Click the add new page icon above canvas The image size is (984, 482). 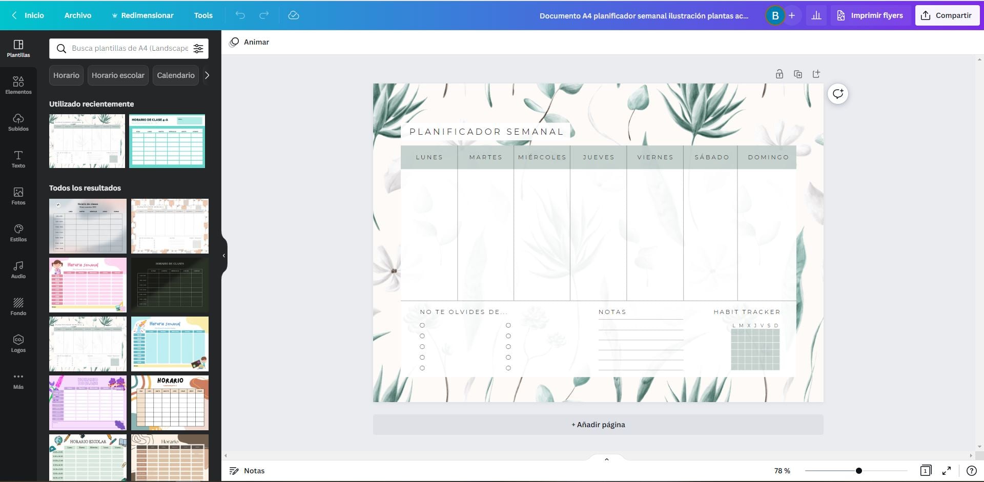coord(816,74)
